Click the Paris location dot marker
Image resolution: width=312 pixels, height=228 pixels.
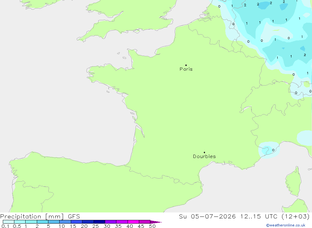(x=186, y=65)
